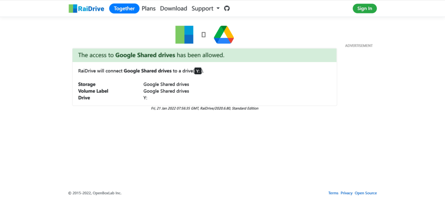445x201 pixels.
Task: Open the Terms link in footer
Action: [x=333, y=193]
